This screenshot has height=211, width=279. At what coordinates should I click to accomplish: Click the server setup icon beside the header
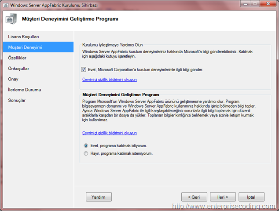11,19
